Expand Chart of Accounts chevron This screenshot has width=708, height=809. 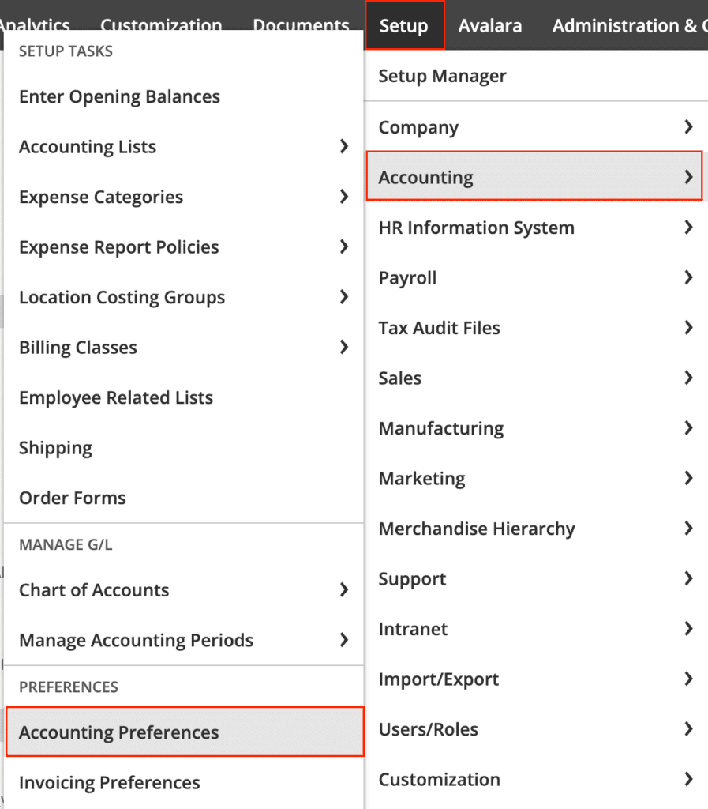coord(344,589)
